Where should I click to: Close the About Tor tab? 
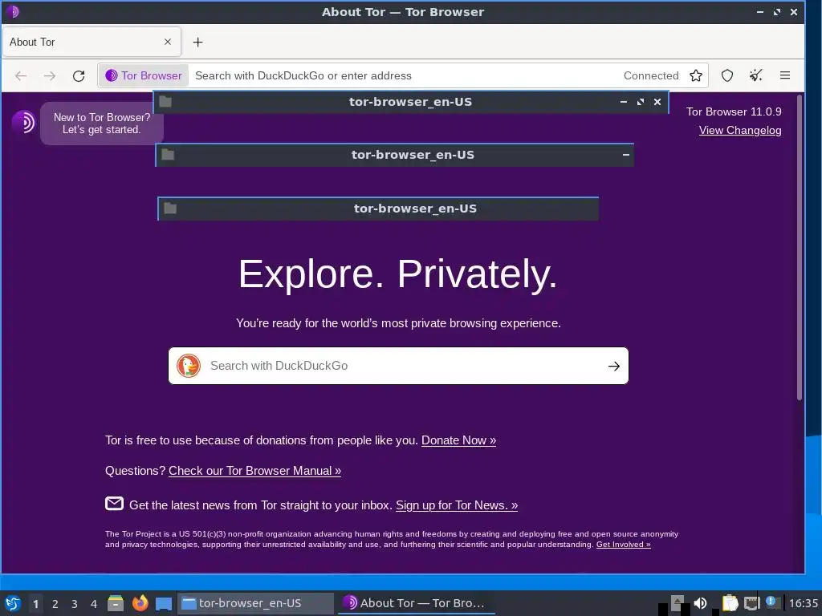[168, 42]
